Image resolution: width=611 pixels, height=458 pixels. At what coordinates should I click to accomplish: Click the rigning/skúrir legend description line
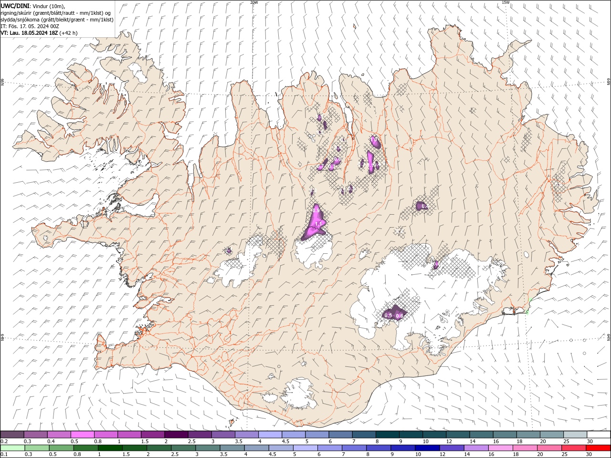coord(56,12)
